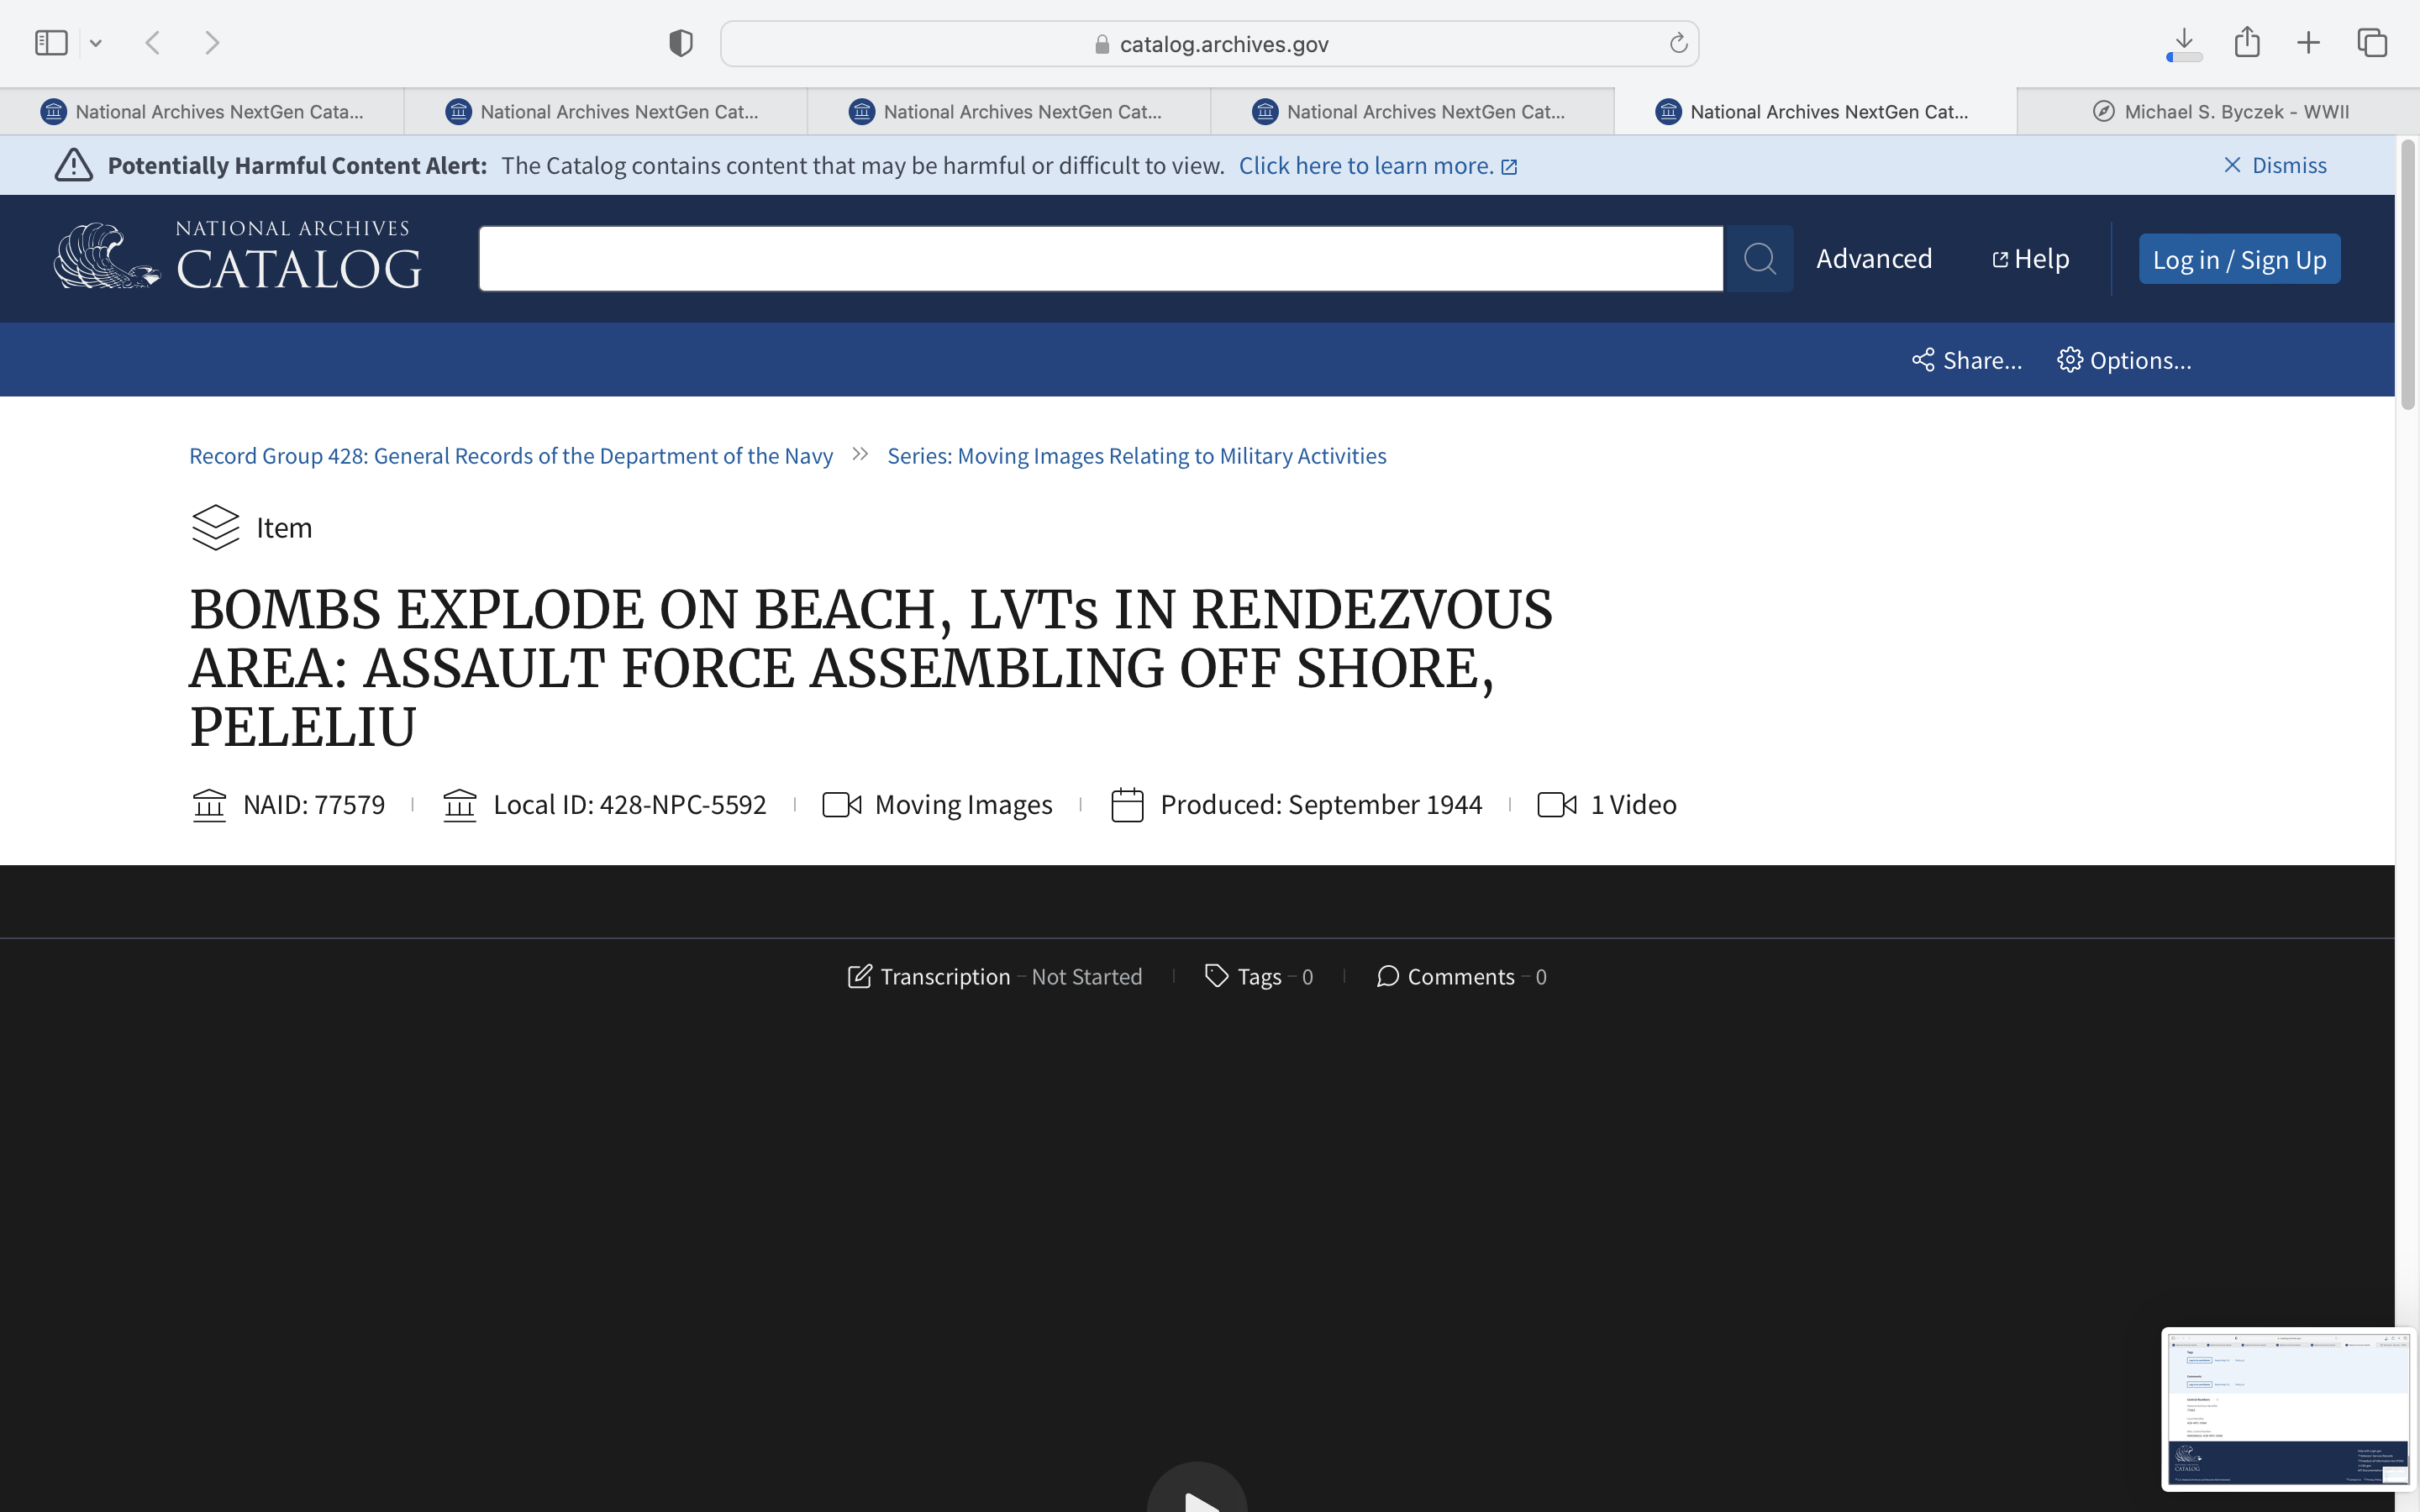Dismiss the harmful content alert
Image resolution: width=2420 pixels, height=1512 pixels.
click(x=2274, y=165)
